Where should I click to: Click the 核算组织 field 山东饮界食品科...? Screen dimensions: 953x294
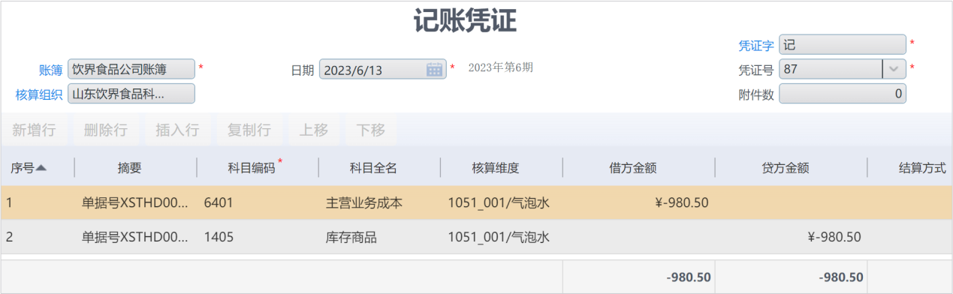(x=131, y=94)
